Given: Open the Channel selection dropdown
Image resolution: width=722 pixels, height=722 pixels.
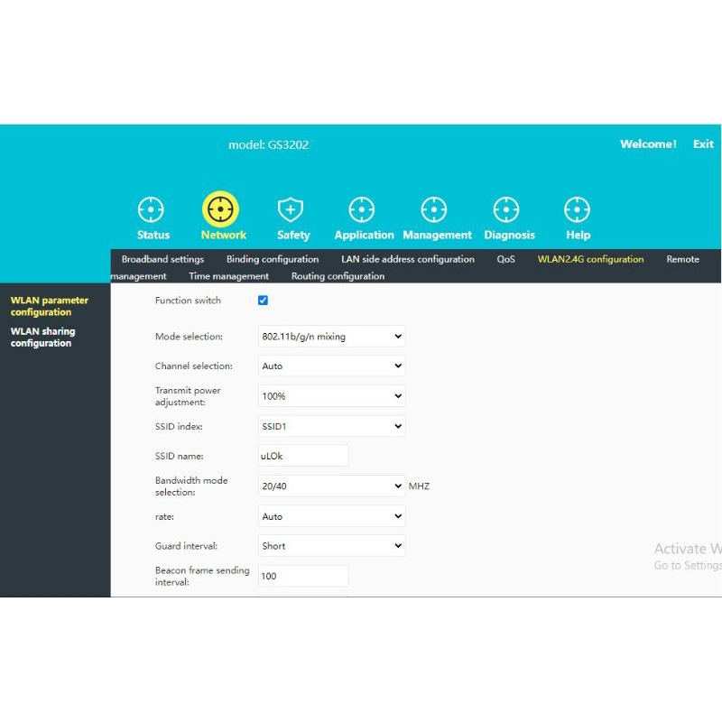Looking at the screenshot, I should (331, 366).
